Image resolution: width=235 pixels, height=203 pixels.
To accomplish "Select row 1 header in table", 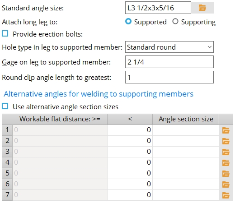I will point(7,130).
